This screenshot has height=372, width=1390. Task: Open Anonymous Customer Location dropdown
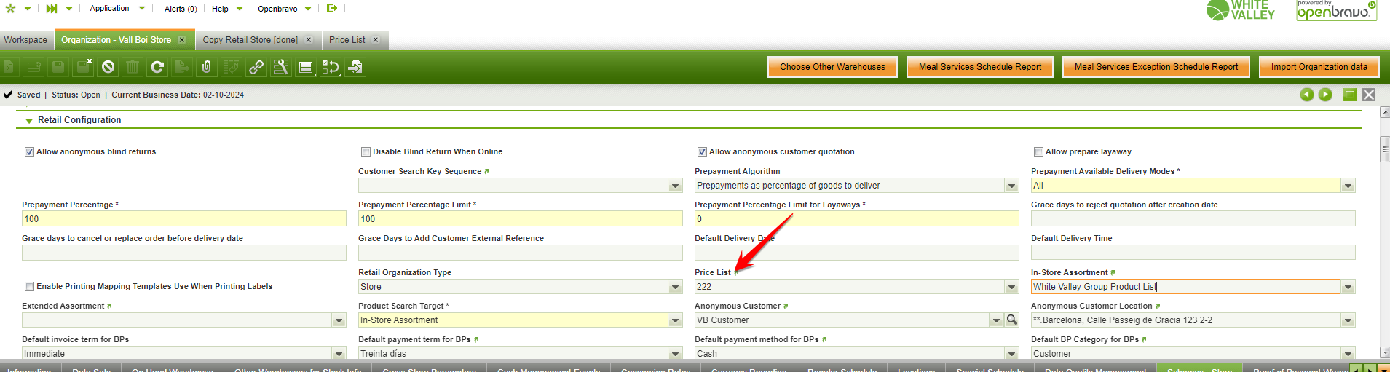pyautogui.click(x=1348, y=320)
